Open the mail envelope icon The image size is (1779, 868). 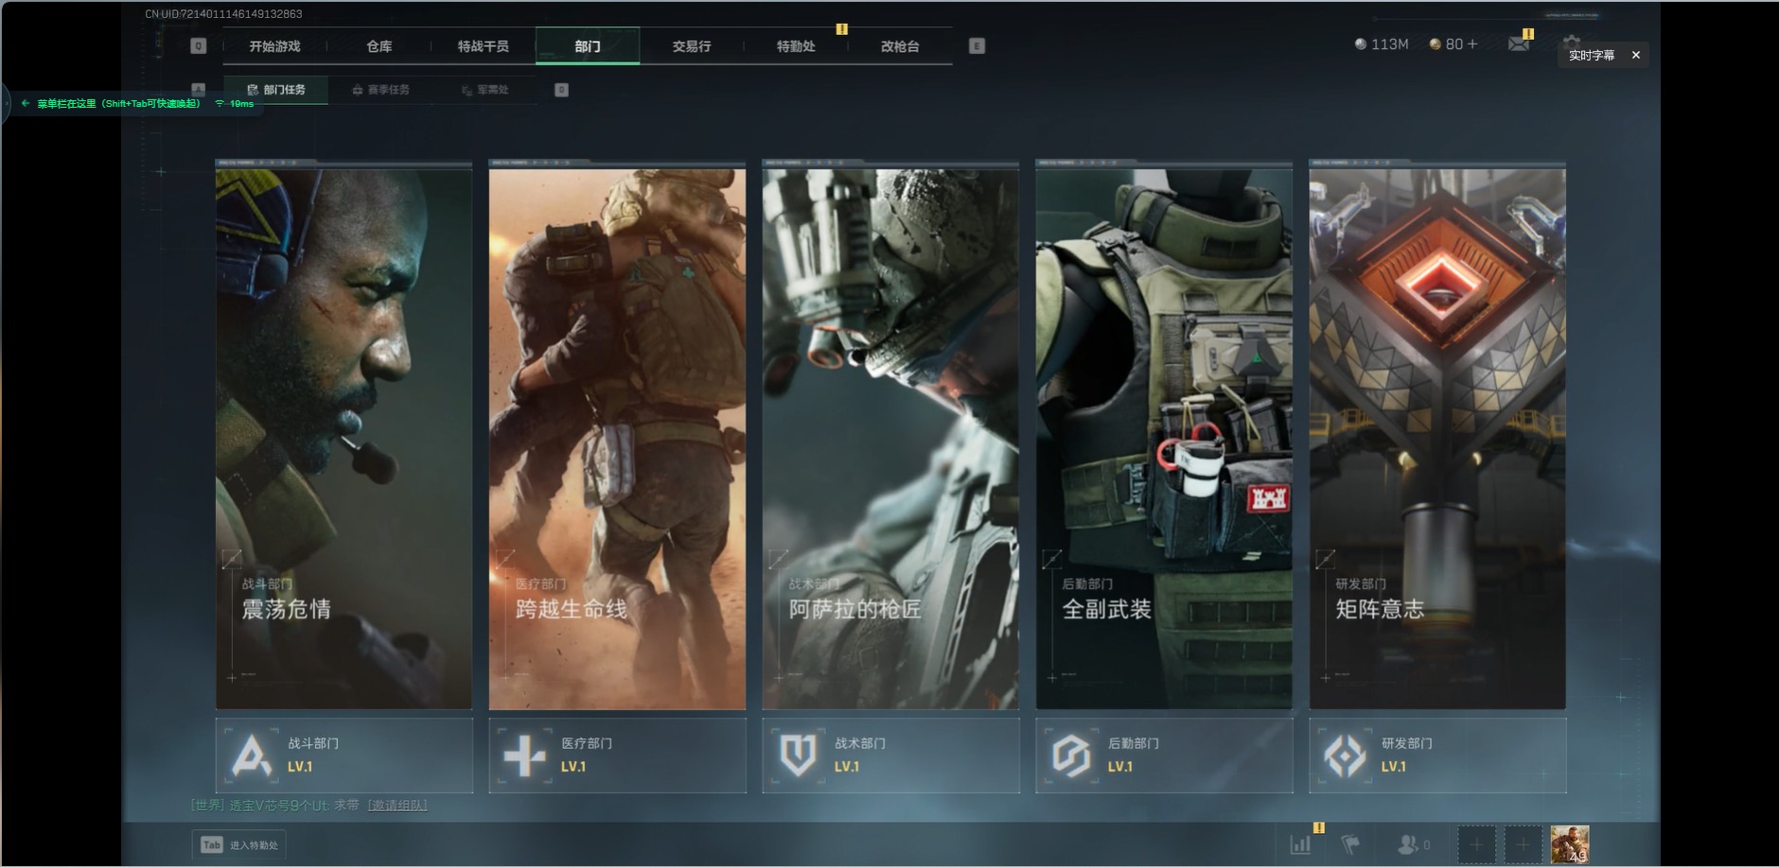click(x=1518, y=43)
